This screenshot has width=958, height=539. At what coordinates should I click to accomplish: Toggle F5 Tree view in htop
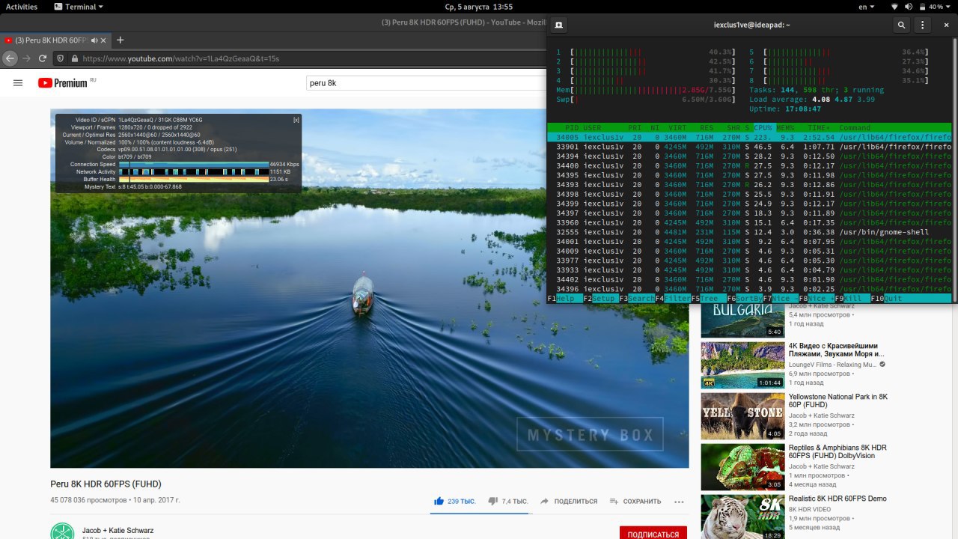pos(709,298)
